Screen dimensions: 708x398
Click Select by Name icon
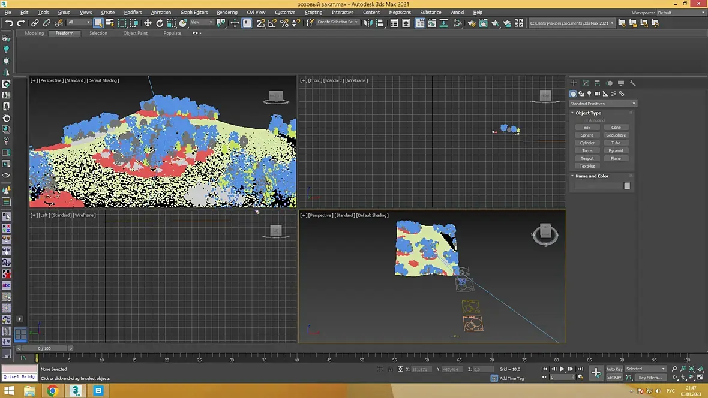tap(110, 23)
